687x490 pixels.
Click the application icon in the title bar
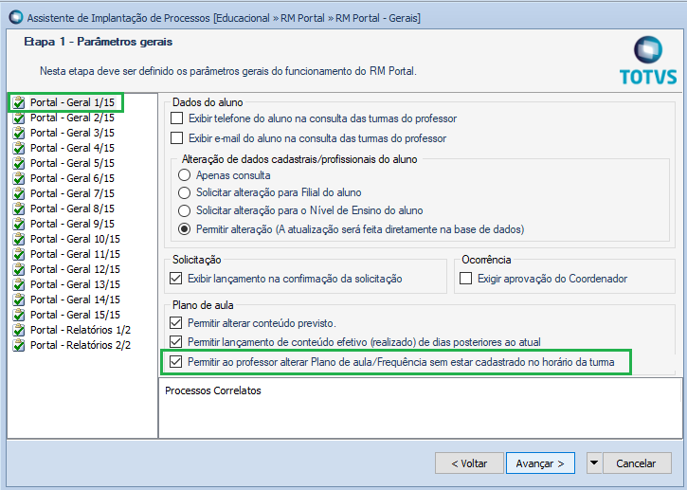pyautogui.click(x=16, y=17)
